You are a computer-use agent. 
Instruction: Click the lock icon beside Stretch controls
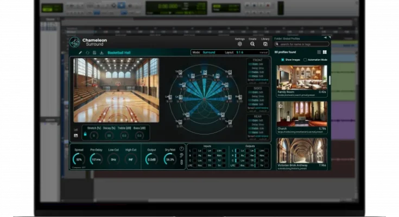(85, 134)
